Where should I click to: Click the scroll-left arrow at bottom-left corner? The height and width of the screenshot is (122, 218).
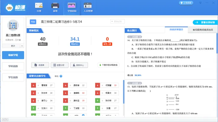(4, 120)
